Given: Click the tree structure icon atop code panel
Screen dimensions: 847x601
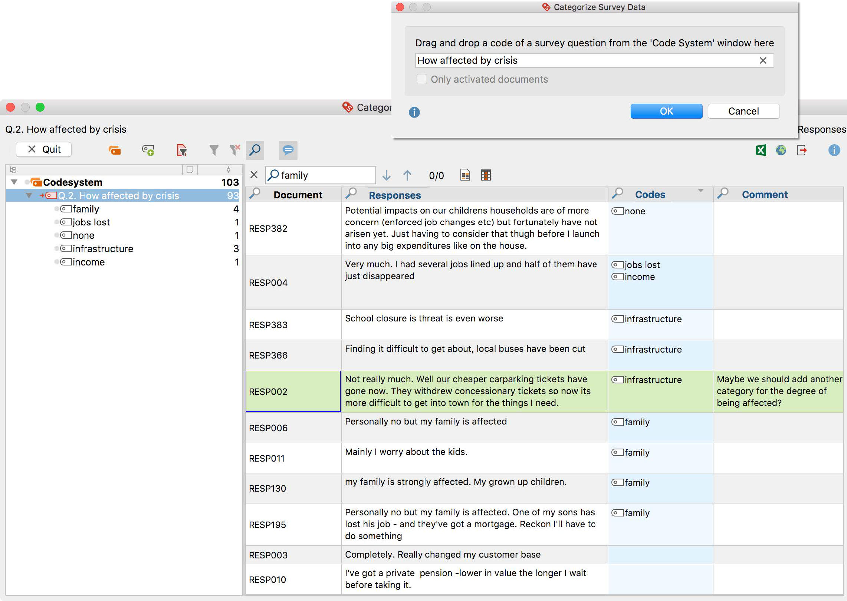Looking at the screenshot, I should point(13,170).
